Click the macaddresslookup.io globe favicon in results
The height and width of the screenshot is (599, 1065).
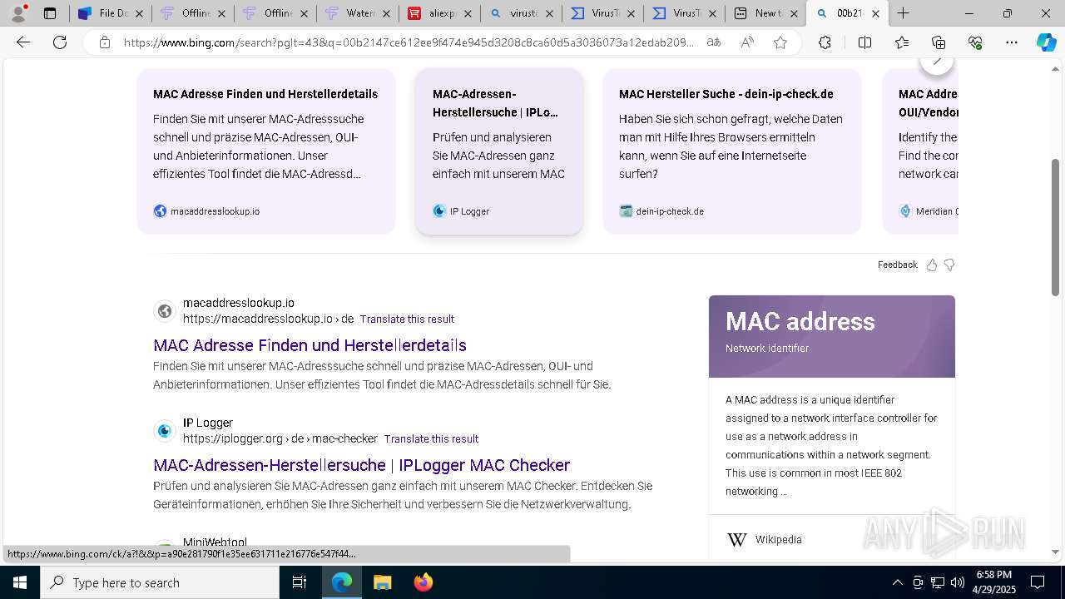click(x=165, y=311)
